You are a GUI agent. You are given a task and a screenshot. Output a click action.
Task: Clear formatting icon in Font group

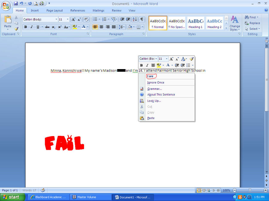(86, 19)
